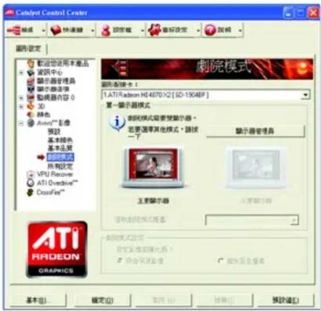Select the Monitor Properties 0 tree label
321x311 pixels.
tap(56, 97)
